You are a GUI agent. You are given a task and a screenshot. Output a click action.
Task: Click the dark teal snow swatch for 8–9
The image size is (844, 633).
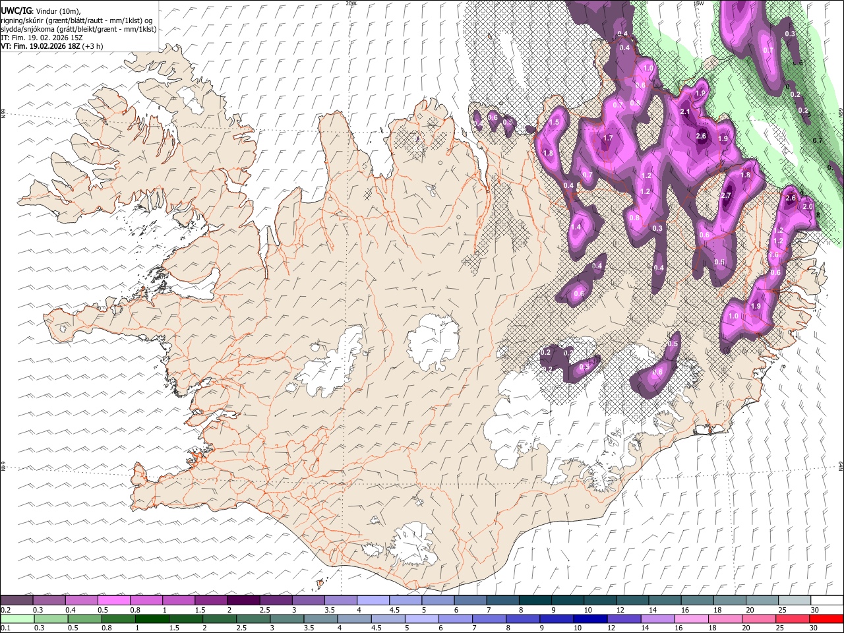click(x=535, y=601)
